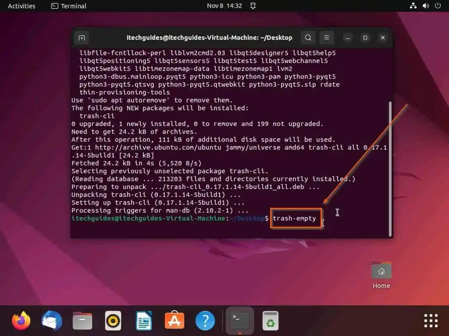449x336 pixels.
Task: Open the clock and calendar panel
Action: (x=224, y=6)
